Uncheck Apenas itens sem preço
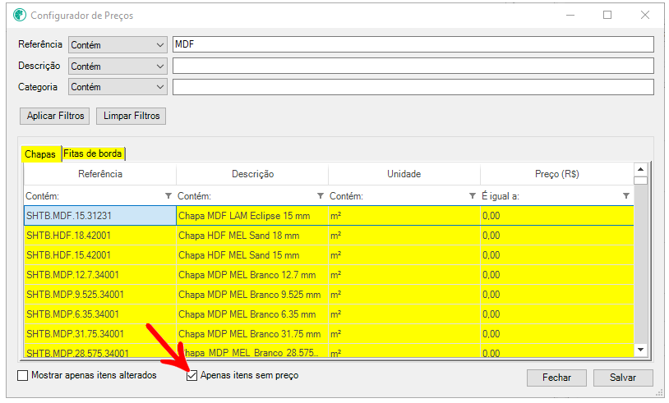Image resolution: width=669 pixels, height=403 pixels. point(192,375)
